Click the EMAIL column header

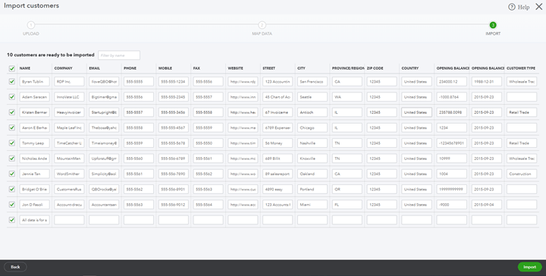point(94,68)
